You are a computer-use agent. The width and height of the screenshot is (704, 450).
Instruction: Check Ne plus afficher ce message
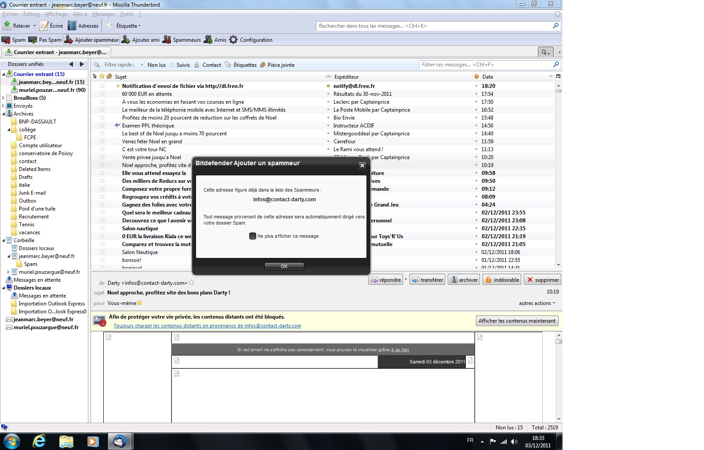pyautogui.click(x=253, y=236)
